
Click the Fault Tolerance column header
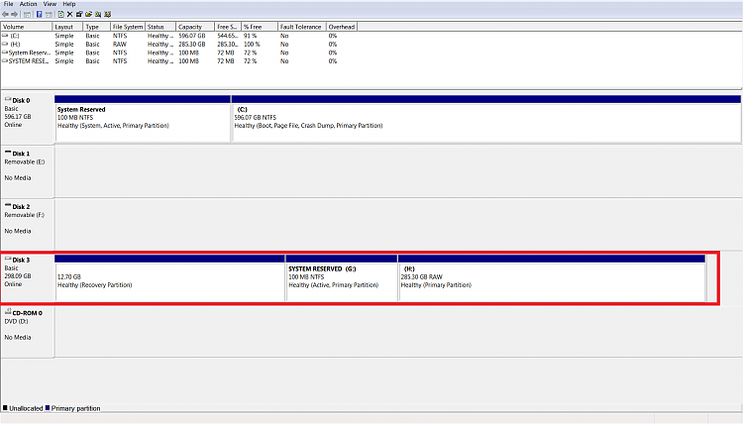(301, 27)
